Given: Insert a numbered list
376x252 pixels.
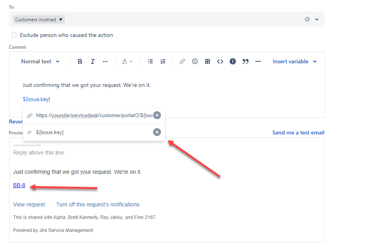Looking at the screenshot, I should [163, 62].
